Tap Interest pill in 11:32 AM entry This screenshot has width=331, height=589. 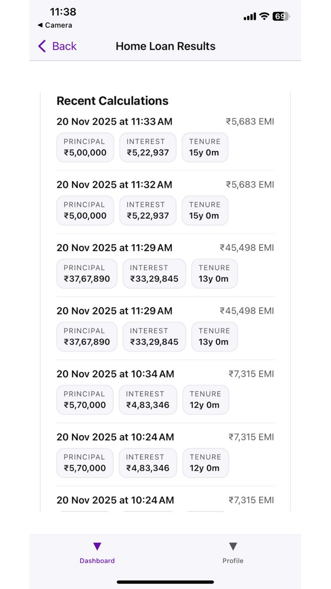point(148,210)
